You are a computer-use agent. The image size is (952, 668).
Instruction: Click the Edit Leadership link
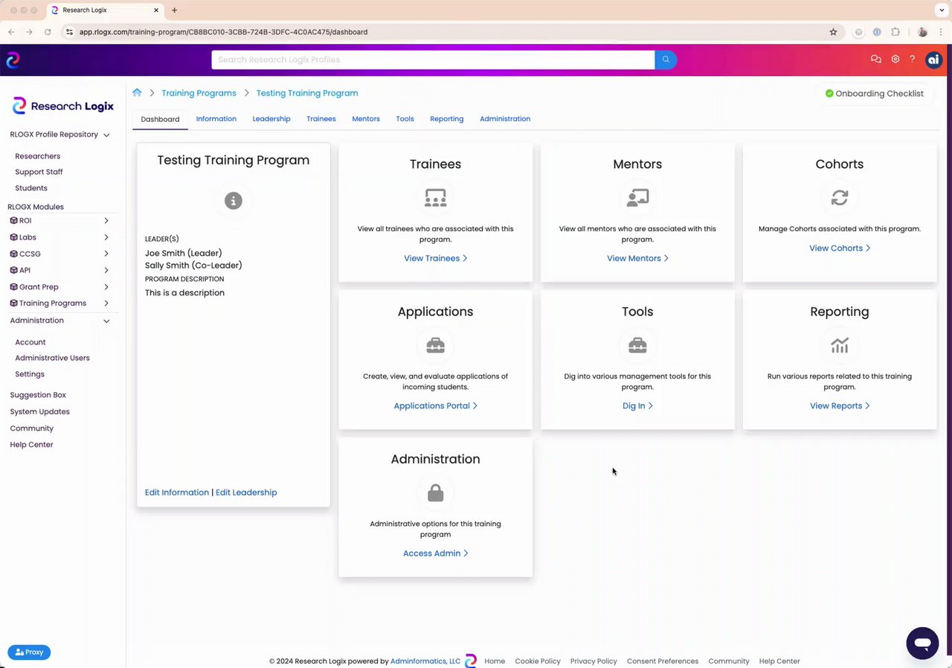(246, 492)
